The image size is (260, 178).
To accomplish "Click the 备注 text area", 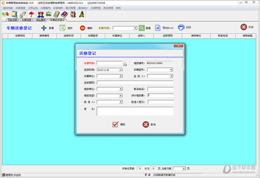I will coord(135,111).
